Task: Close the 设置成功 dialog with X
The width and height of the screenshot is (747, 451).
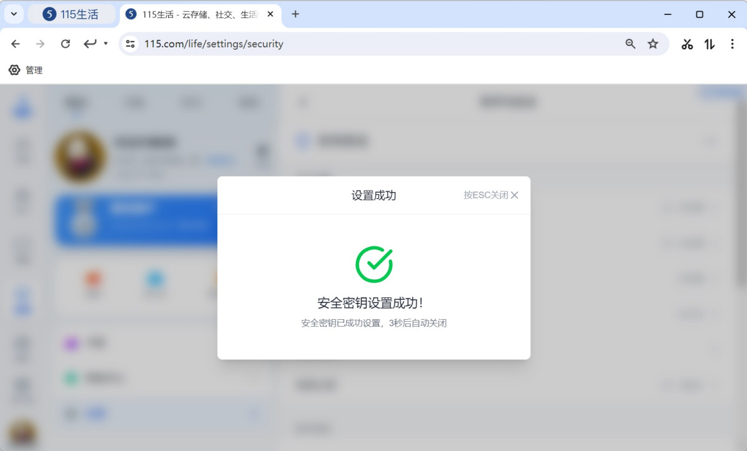Action: [514, 195]
